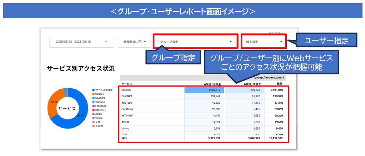This screenshot has height=156, width=365.
Task: Select the Facebook legend marker
Action: pos(93,106)
